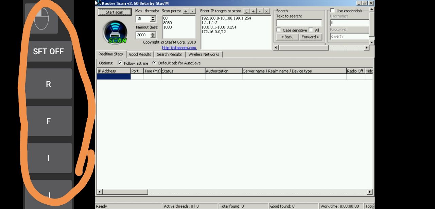435x209 pixels.
Task: Select the 192.168.0-10,100,199.1,254 range line
Action: point(226,18)
